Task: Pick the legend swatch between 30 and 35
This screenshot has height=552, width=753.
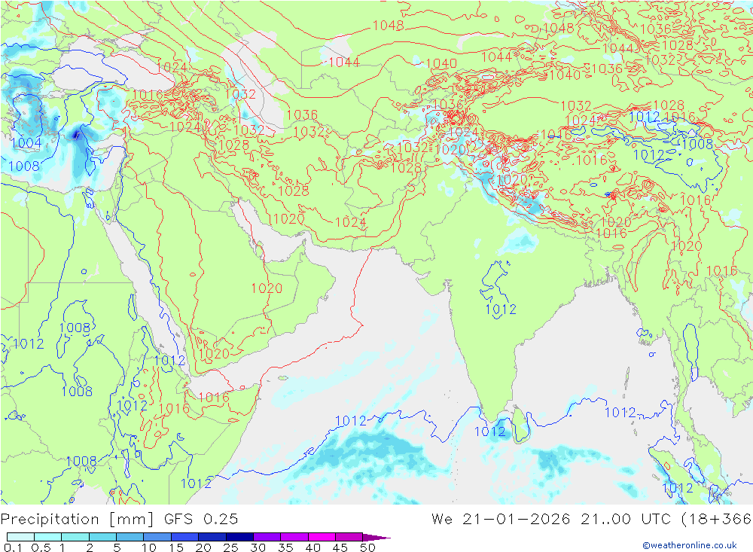Action: click(x=267, y=537)
